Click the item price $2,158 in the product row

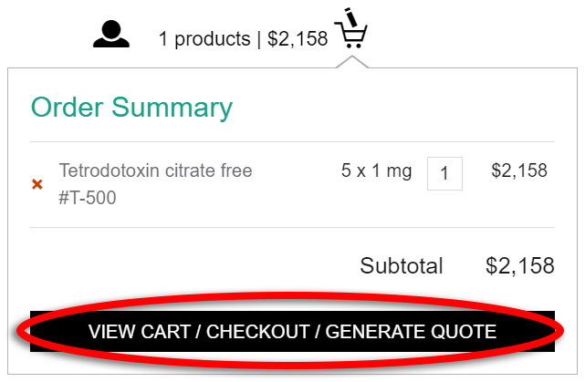519,170
